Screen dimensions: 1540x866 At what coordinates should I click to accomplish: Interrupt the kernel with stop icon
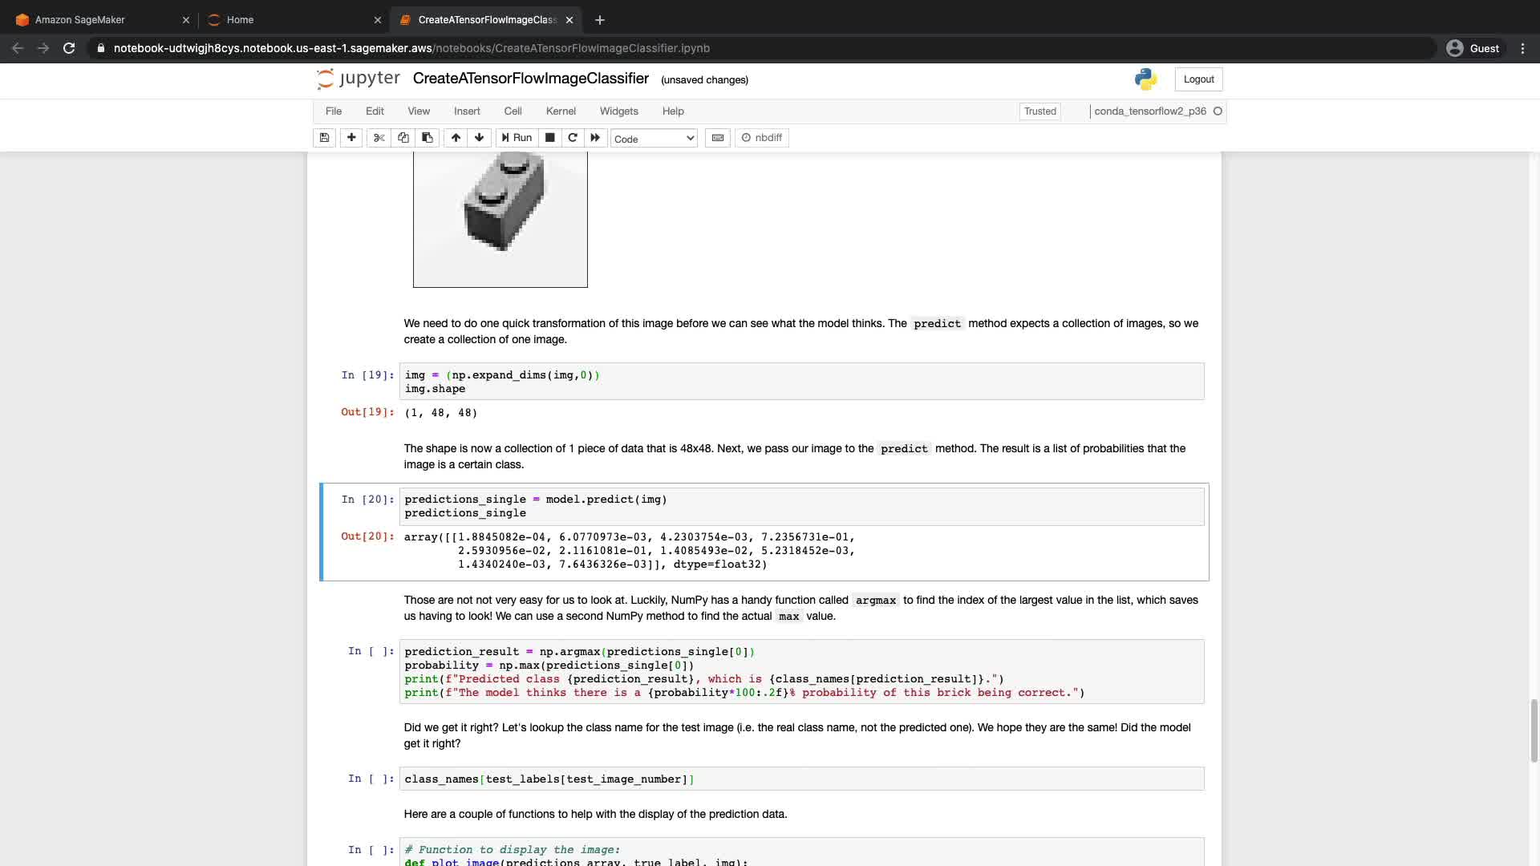click(x=550, y=138)
